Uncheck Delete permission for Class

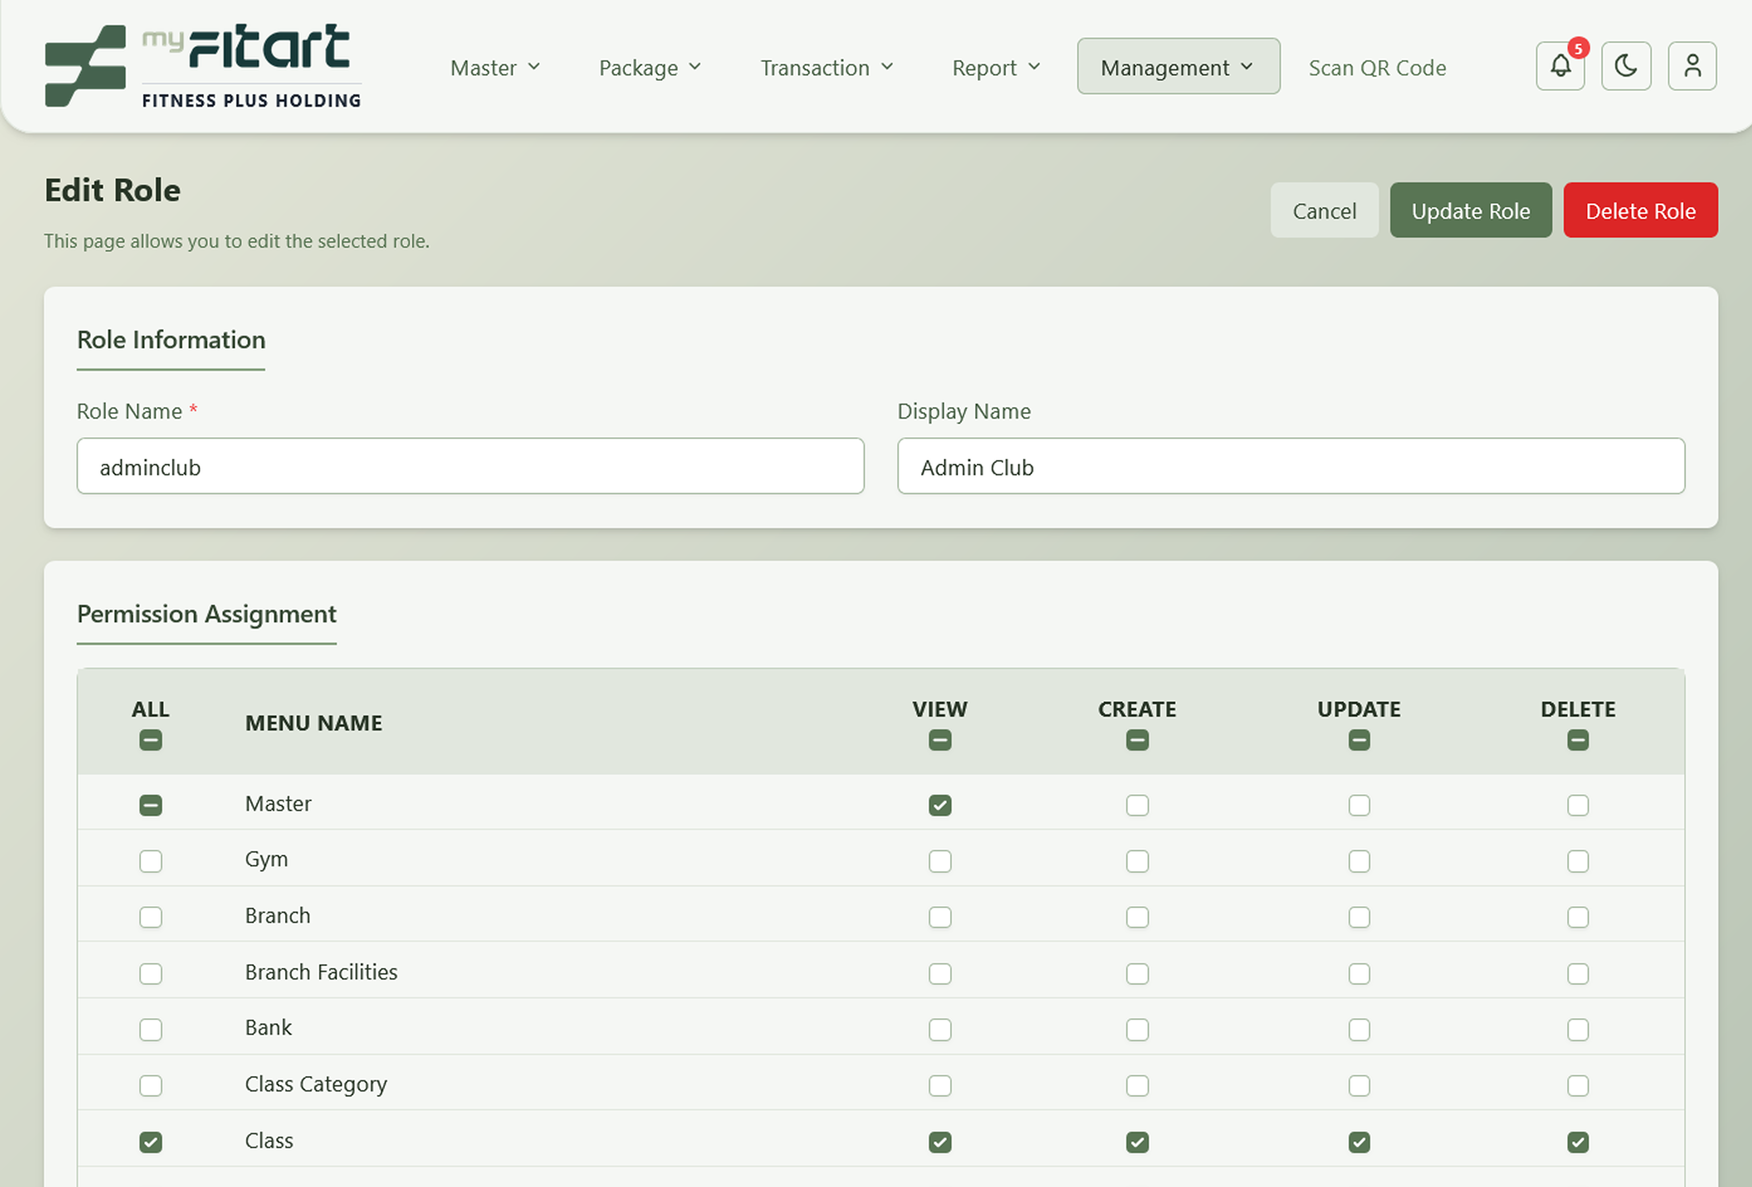pos(1577,1141)
